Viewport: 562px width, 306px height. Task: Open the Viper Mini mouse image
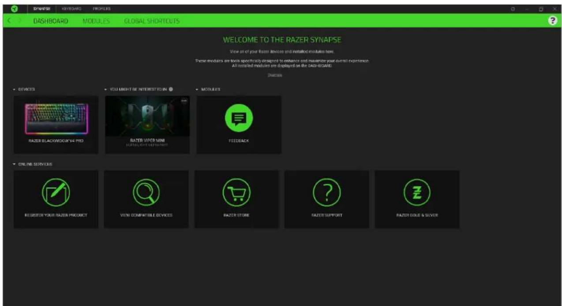(x=147, y=116)
